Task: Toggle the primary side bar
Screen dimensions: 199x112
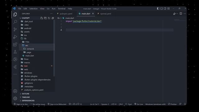Action: click(158, 8)
